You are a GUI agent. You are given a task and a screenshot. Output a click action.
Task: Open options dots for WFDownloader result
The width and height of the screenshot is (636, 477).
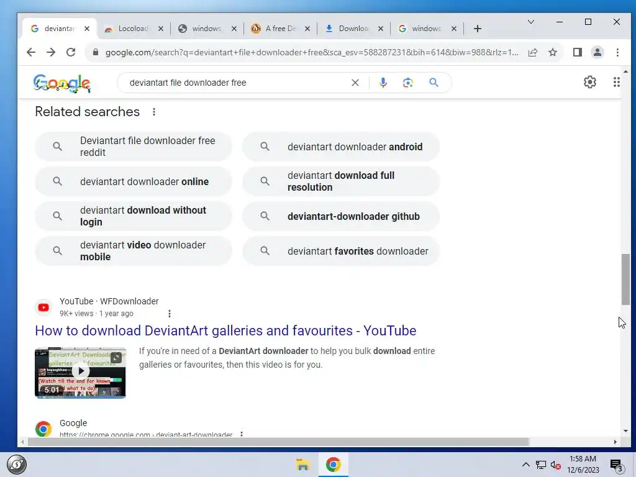170,314
